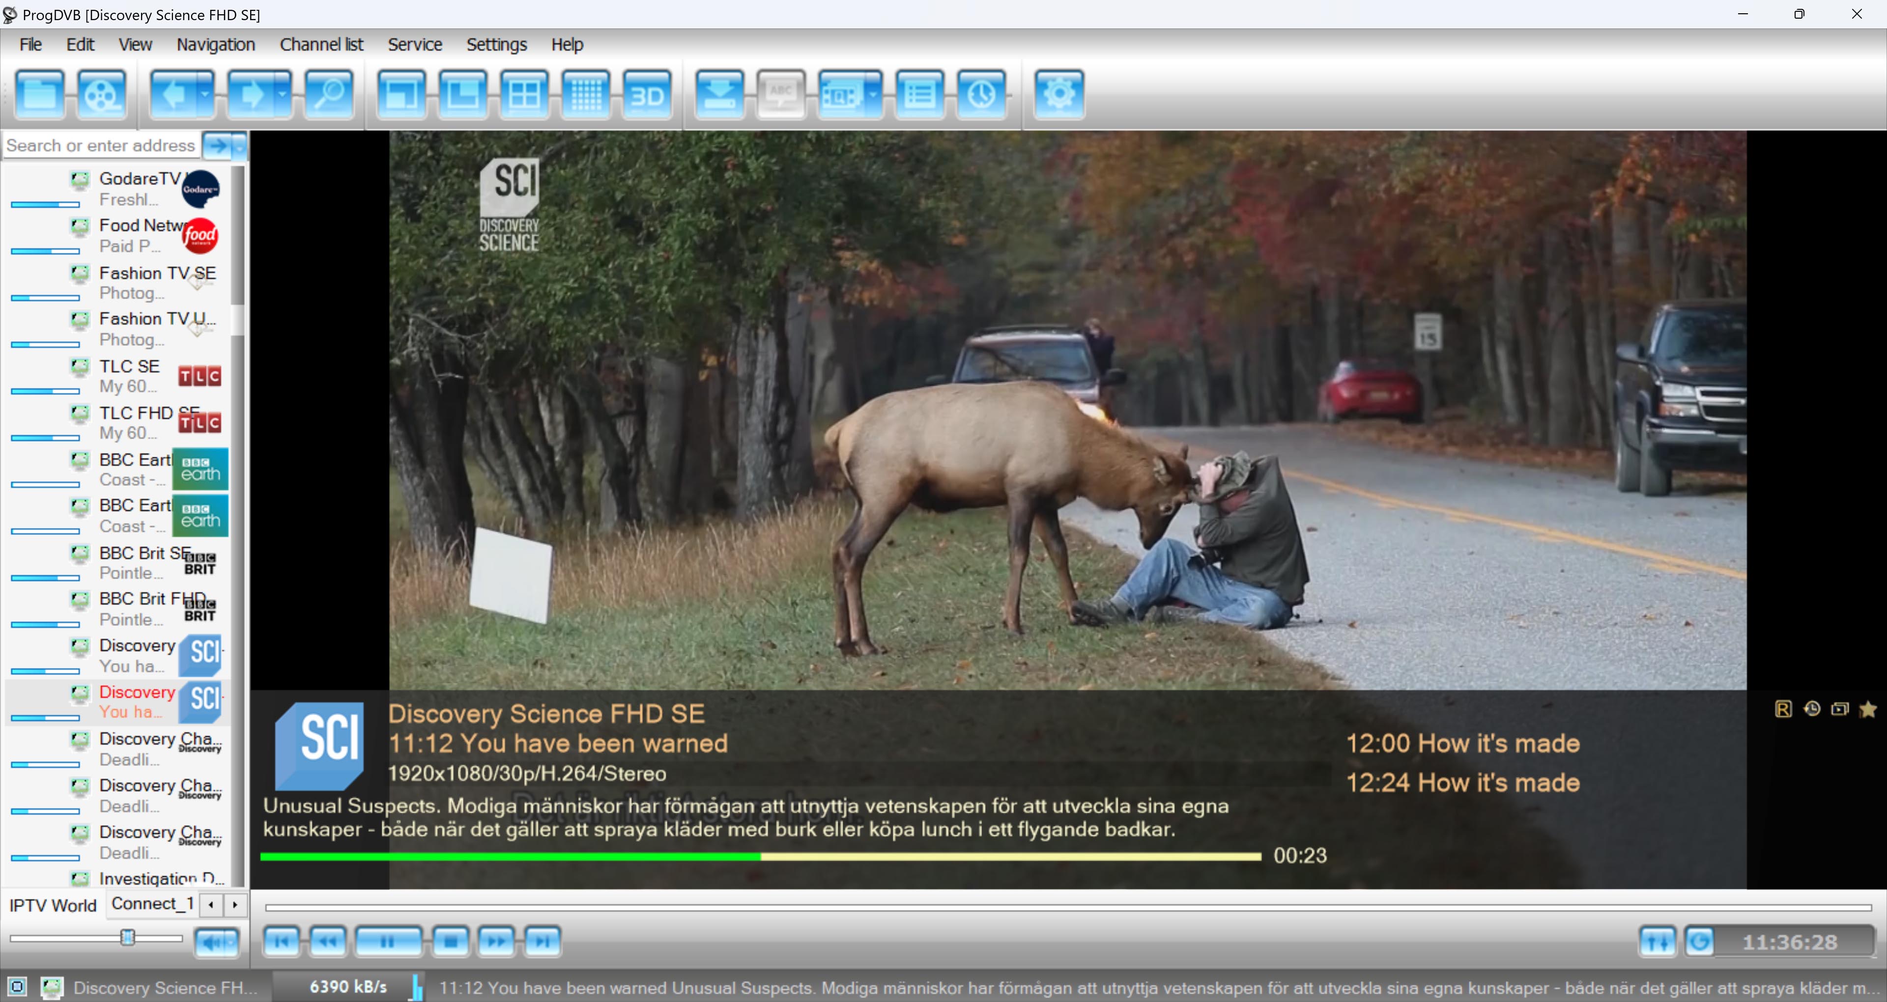Screen dimensions: 1887x1002
Task: Open the 3D mode toolbar button
Action: pos(647,94)
